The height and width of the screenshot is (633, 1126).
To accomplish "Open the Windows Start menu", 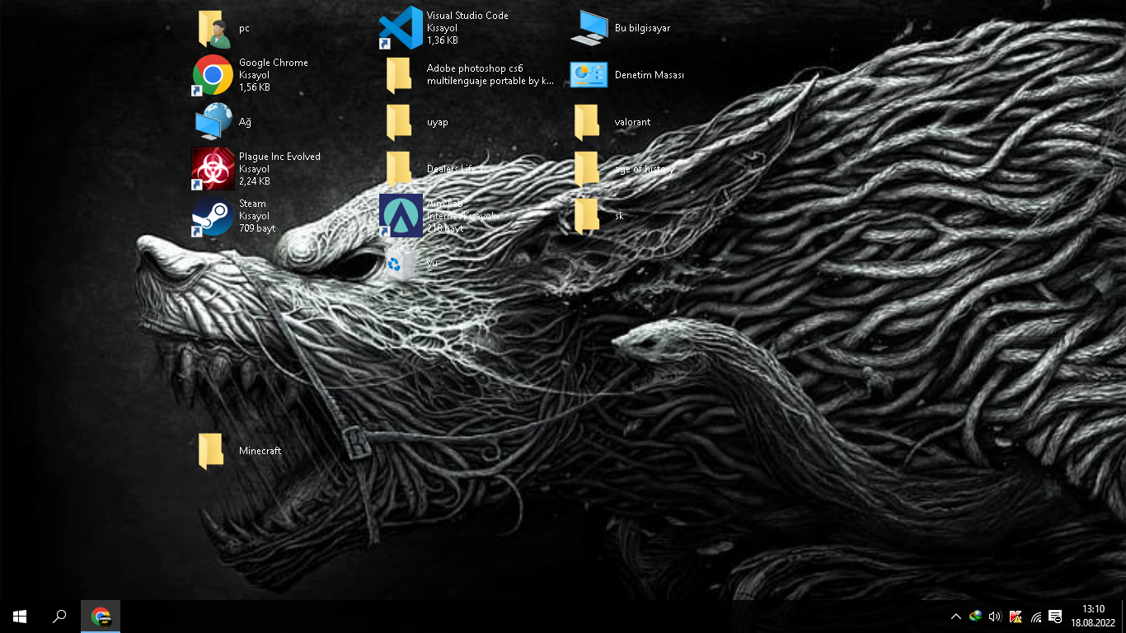I will 20,617.
